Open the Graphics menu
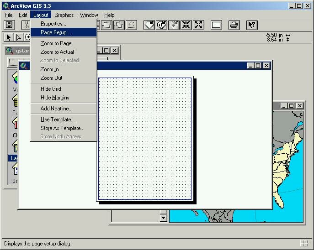Image resolution: width=314 pixels, height=250 pixels. coord(64,15)
